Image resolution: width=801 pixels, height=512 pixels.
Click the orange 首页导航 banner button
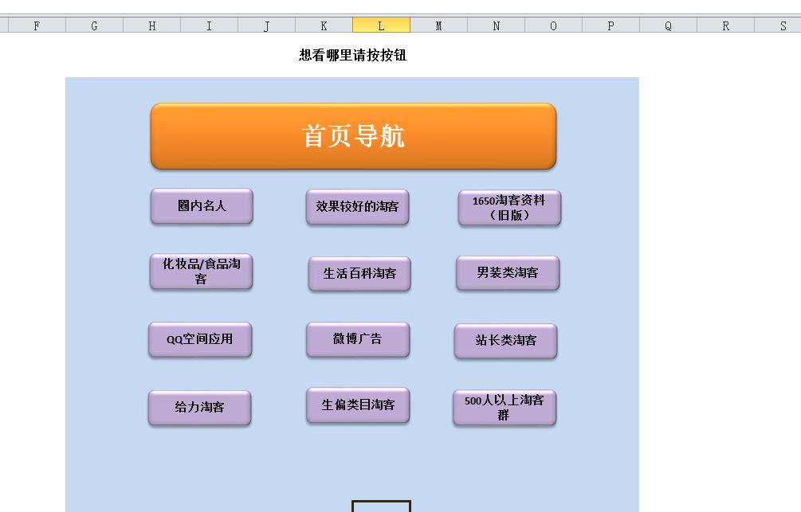click(353, 136)
